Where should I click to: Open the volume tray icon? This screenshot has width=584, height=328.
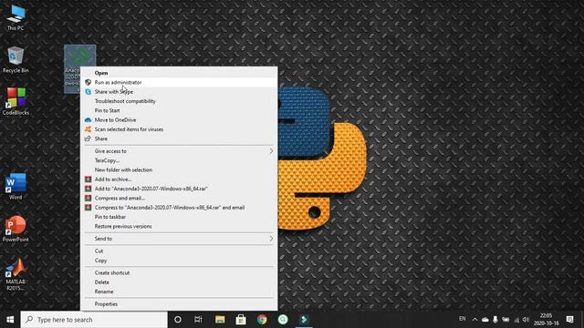[526, 320]
